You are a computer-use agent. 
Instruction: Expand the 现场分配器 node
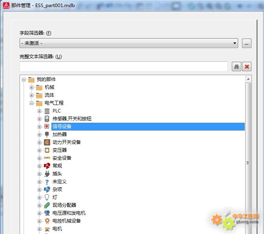tap(39, 205)
